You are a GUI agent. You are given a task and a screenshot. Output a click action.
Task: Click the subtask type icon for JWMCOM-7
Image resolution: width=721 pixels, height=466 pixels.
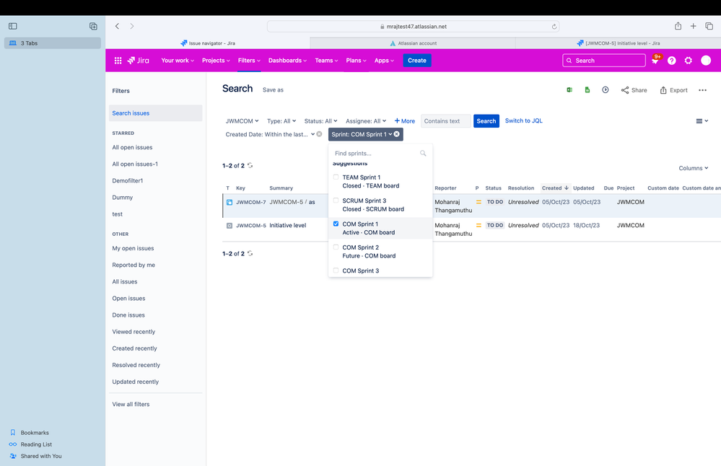(x=229, y=202)
